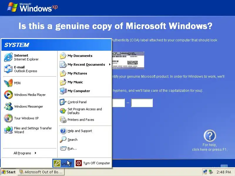The image size is (235, 176).
Task: Click Set Program Access and Defaults icon
Action: coord(63,111)
